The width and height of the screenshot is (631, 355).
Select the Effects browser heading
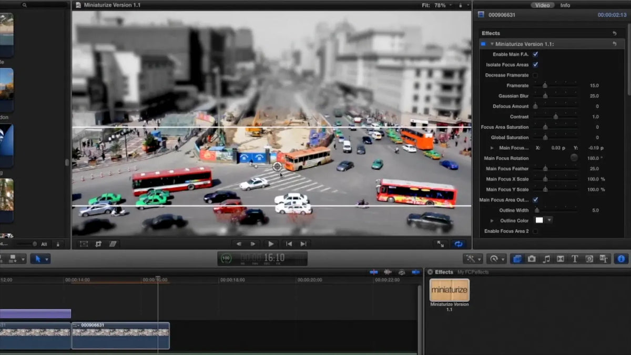tap(444, 272)
